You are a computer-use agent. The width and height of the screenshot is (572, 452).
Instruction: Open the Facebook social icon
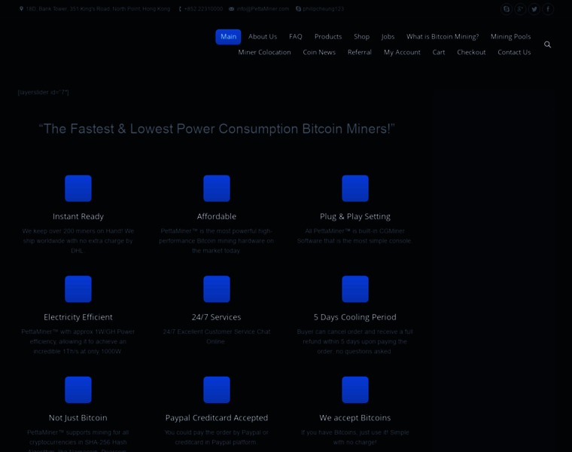tap(548, 9)
